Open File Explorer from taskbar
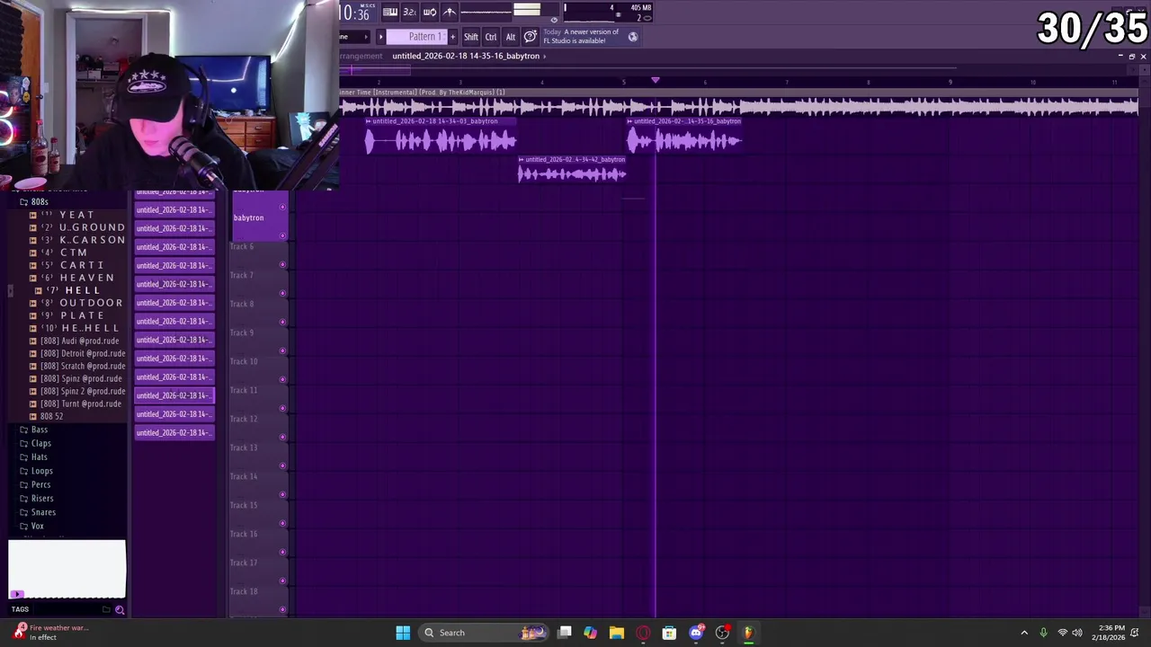Viewport: 1151px width, 647px height. click(x=617, y=633)
